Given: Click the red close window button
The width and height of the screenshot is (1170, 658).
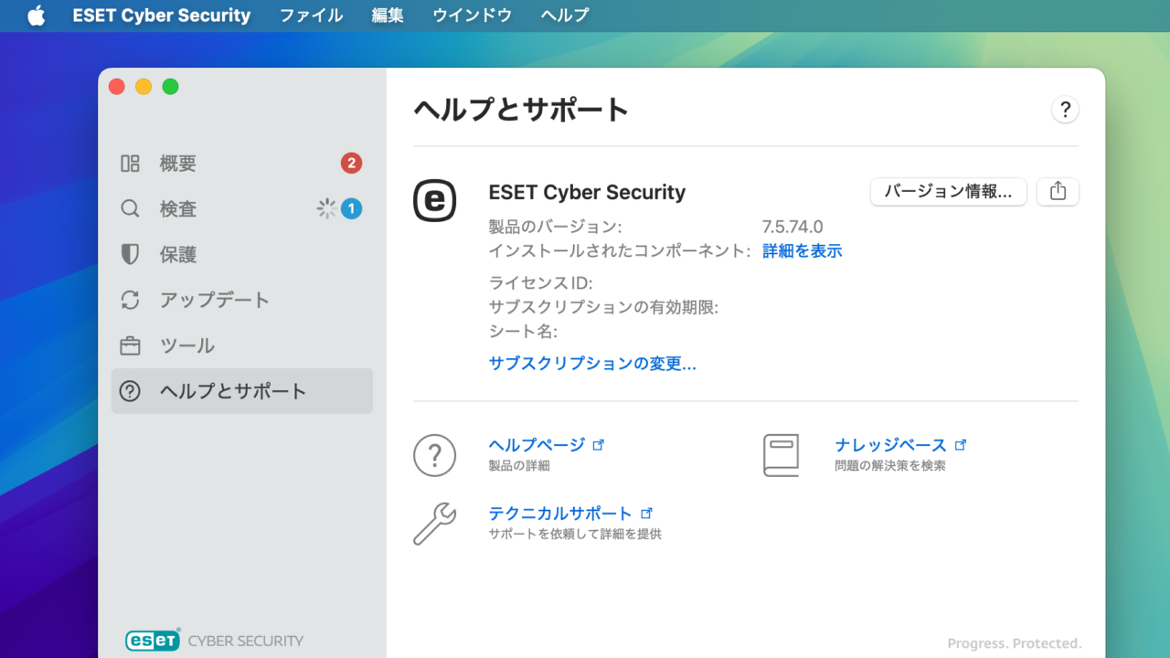Looking at the screenshot, I should click(117, 87).
